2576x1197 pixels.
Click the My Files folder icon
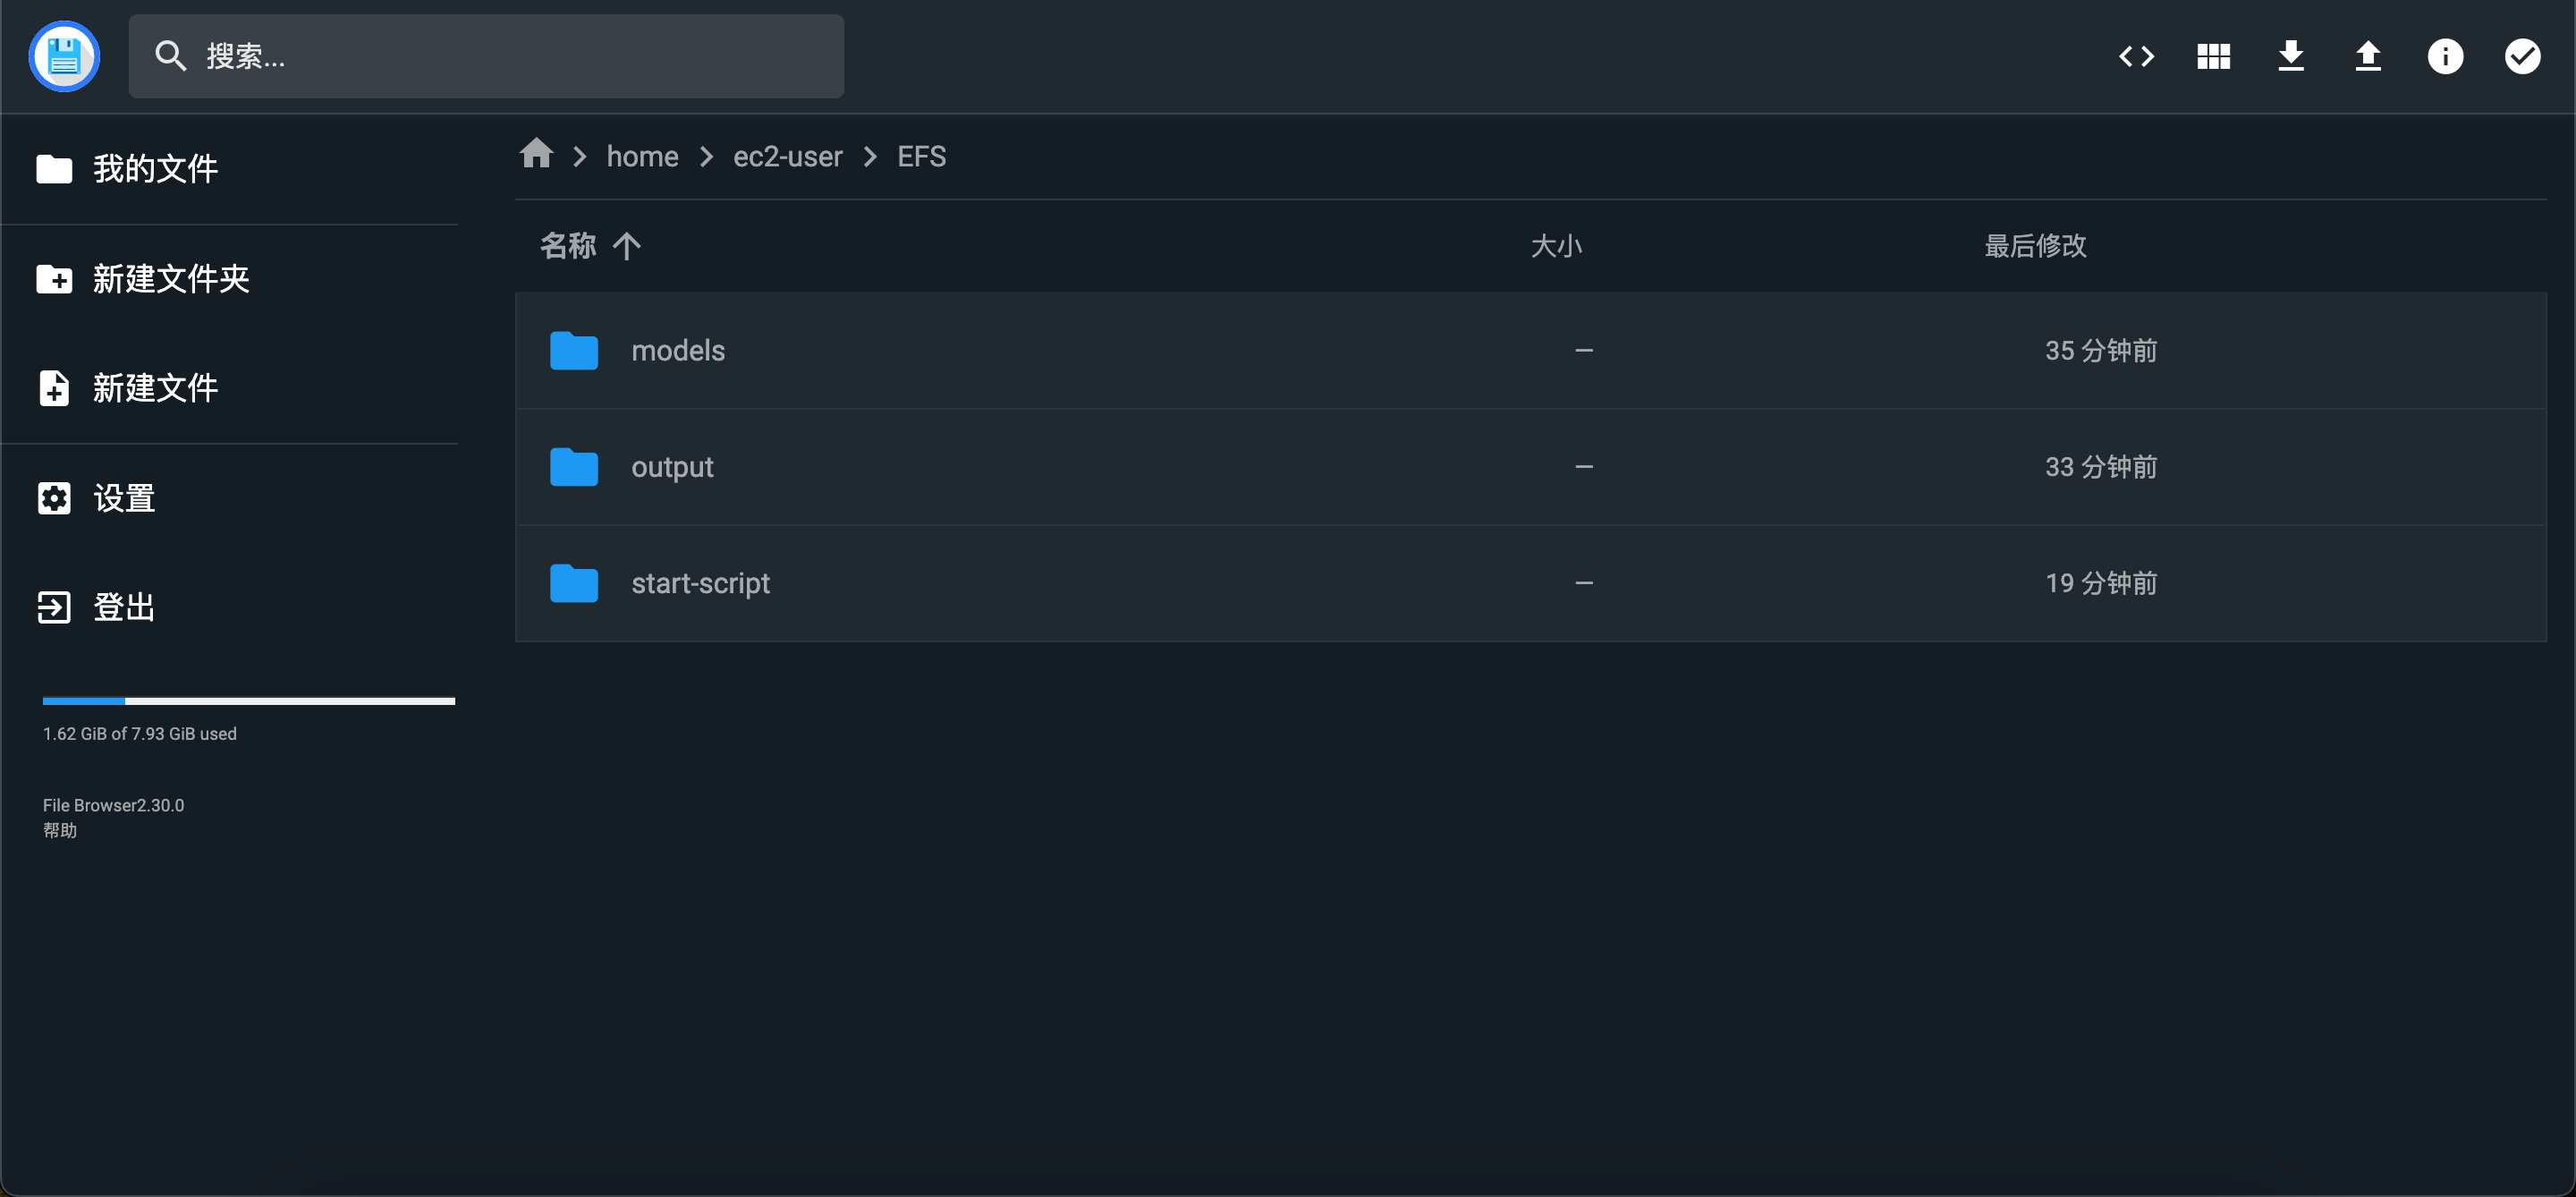pos(54,169)
